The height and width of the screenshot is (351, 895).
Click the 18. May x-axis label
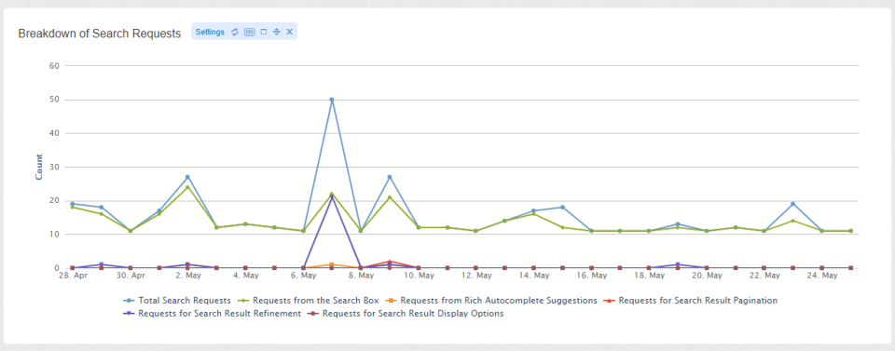pos(649,276)
